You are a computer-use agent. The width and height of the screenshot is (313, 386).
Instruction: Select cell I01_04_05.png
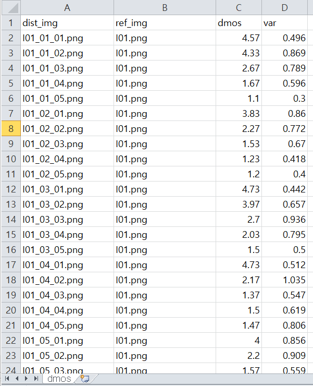(67, 325)
